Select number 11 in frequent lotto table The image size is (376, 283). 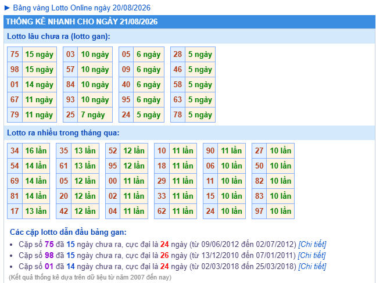click(210, 181)
